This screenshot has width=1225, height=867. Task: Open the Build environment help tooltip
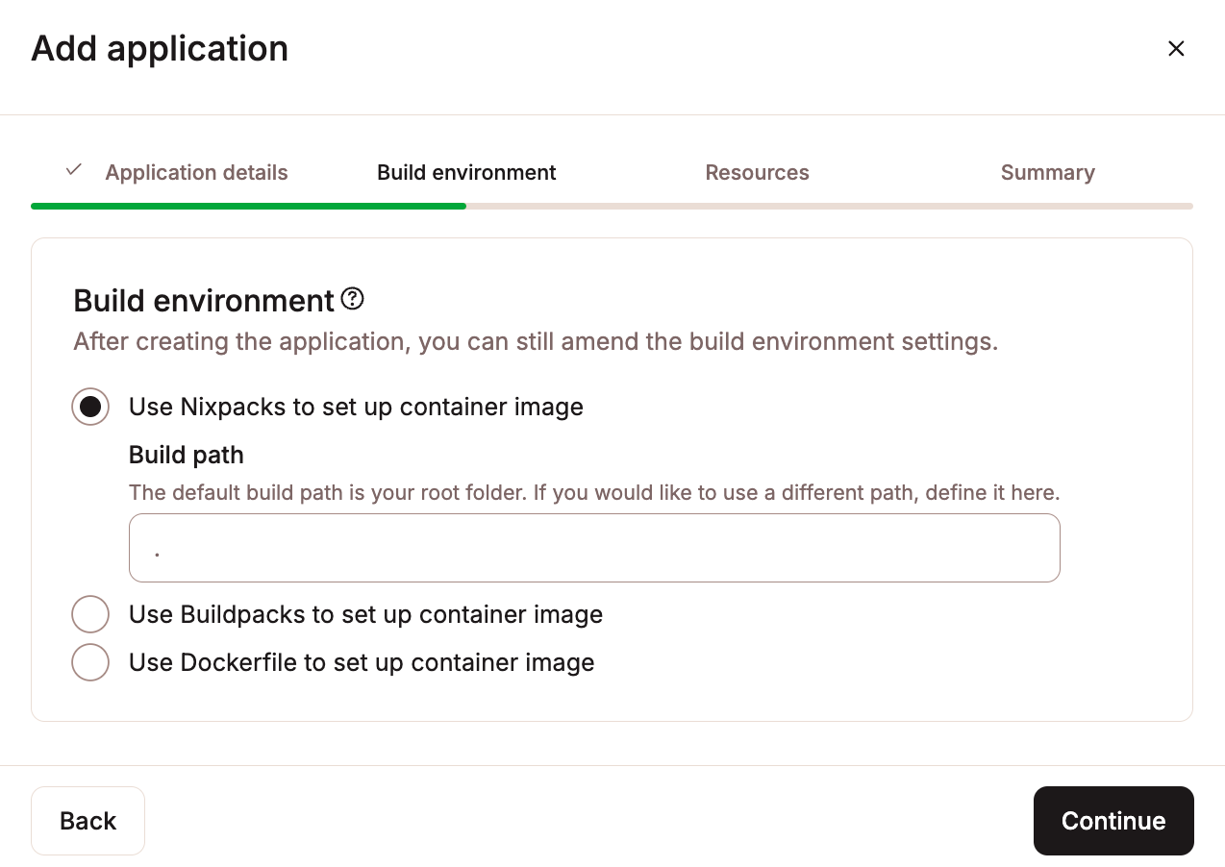tap(352, 299)
